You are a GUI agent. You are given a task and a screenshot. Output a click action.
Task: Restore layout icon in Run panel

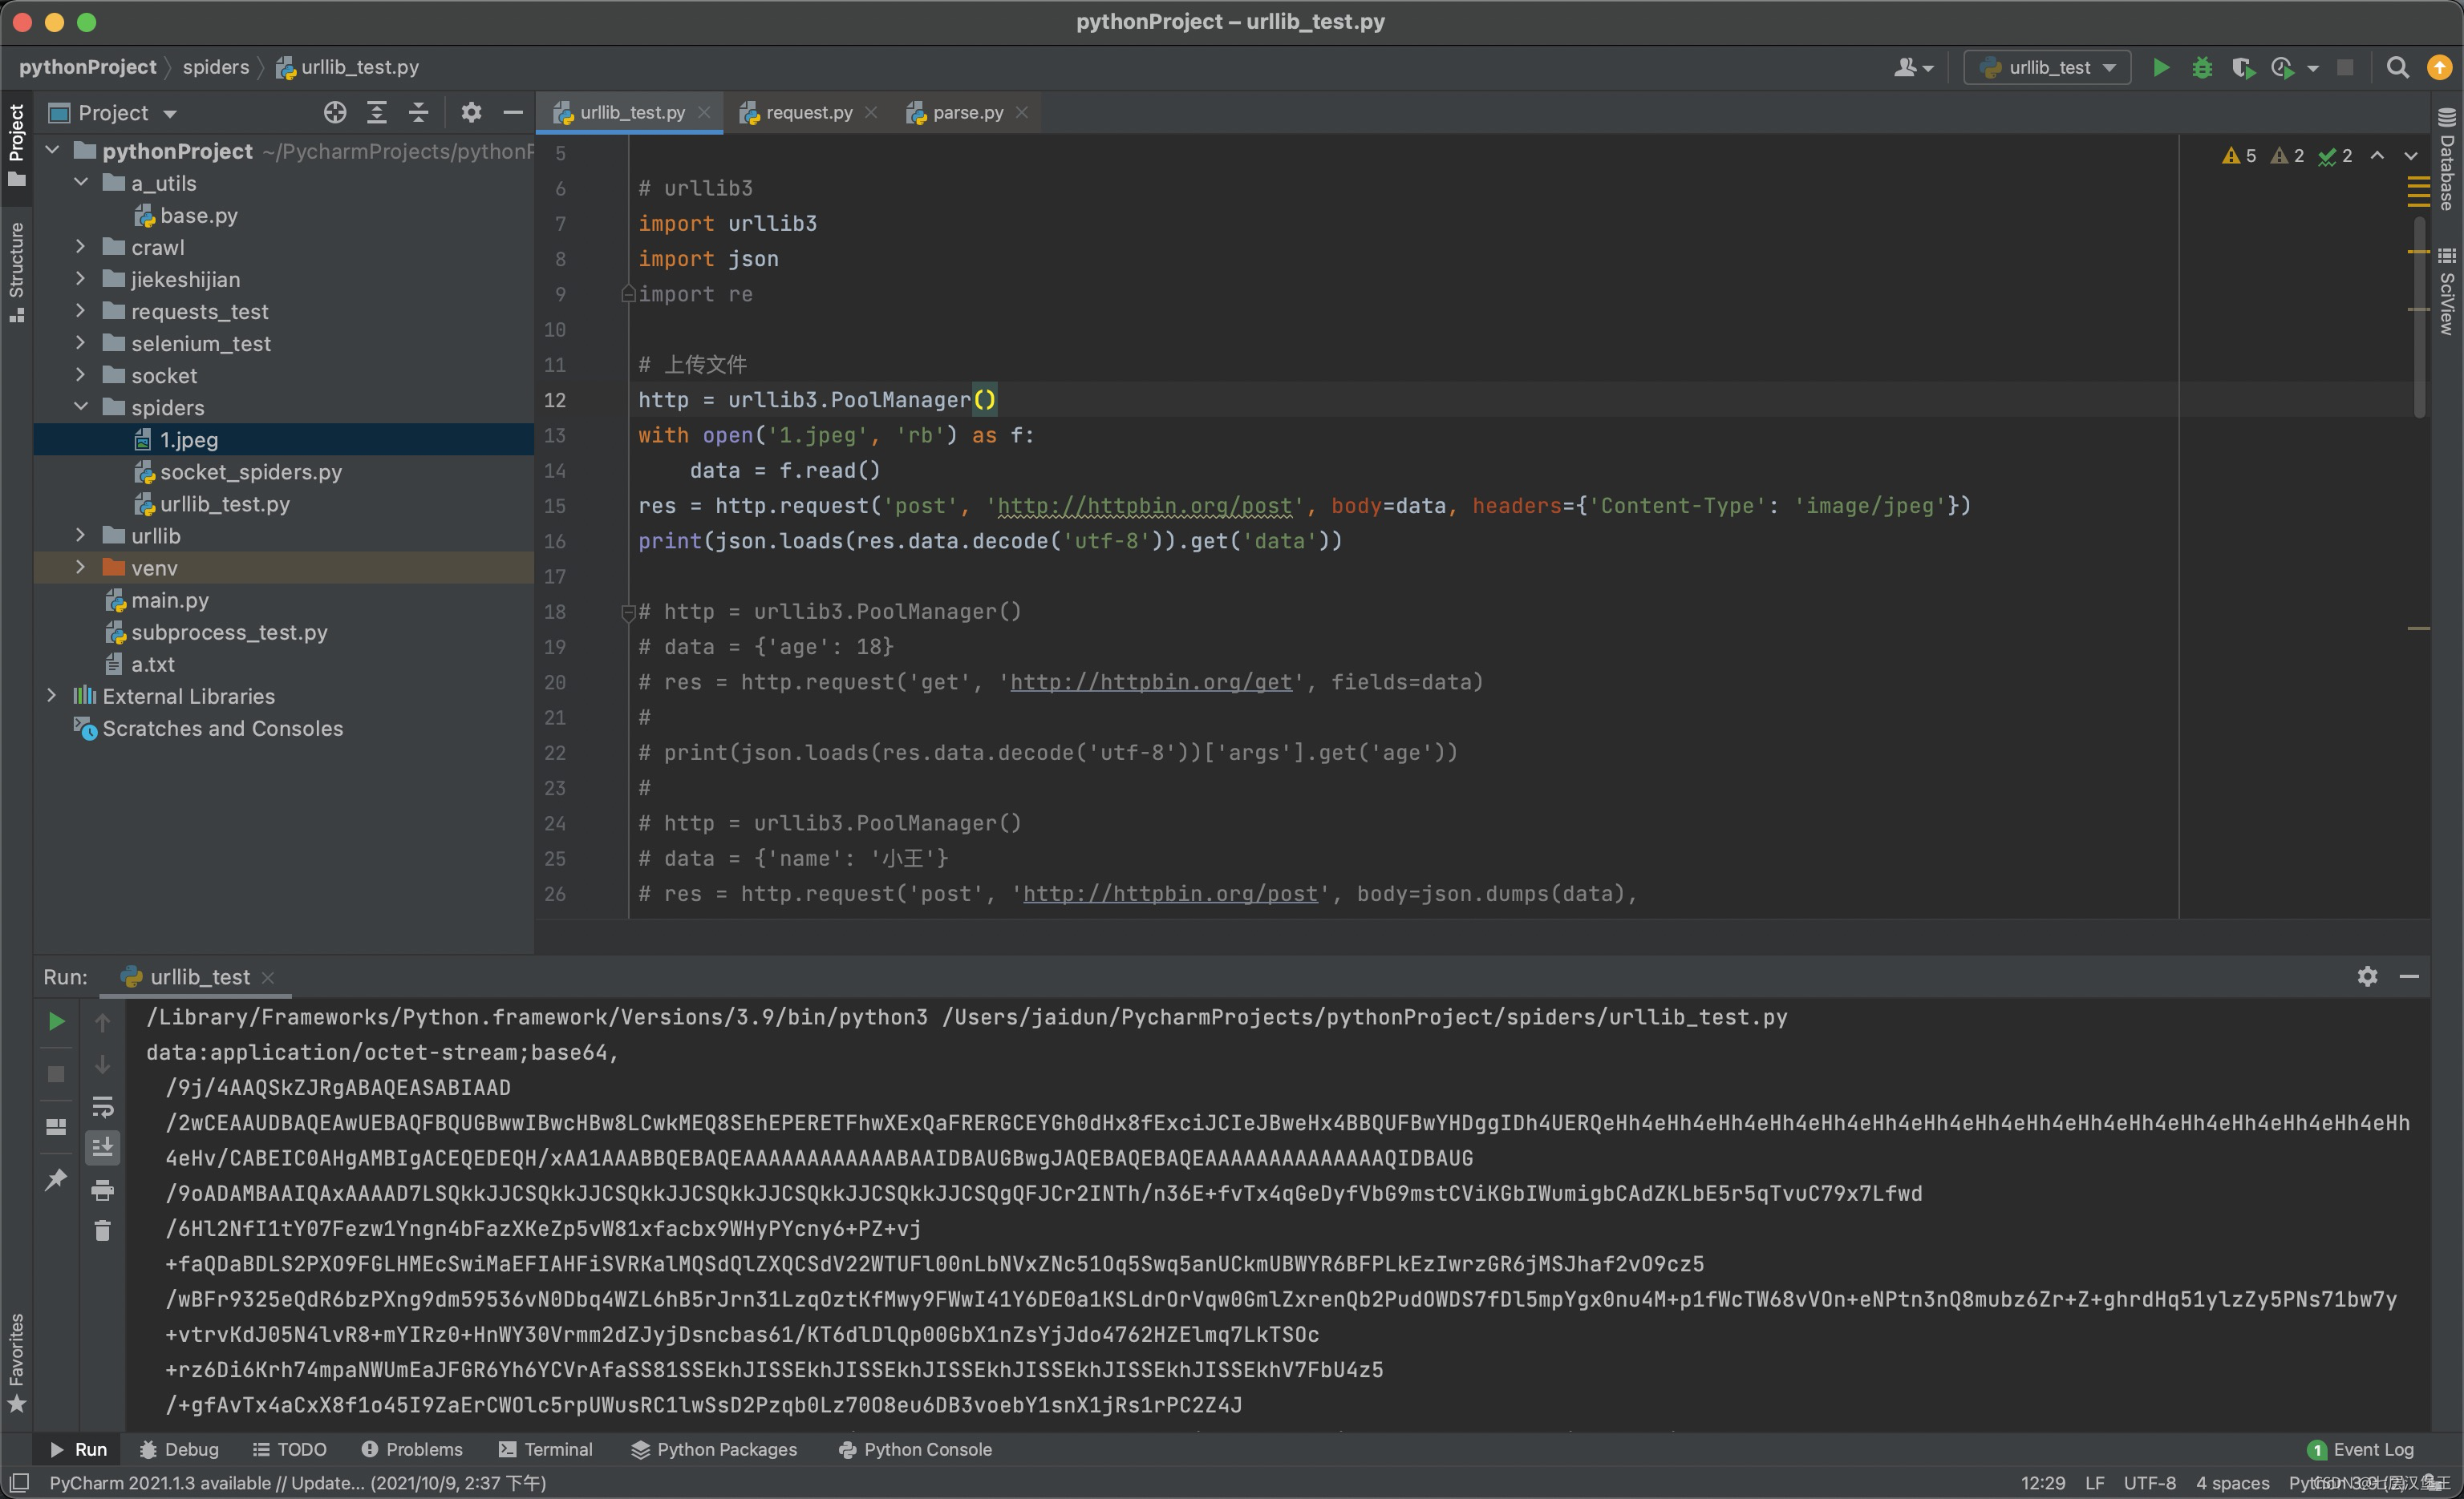click(x=57, y=1127)
